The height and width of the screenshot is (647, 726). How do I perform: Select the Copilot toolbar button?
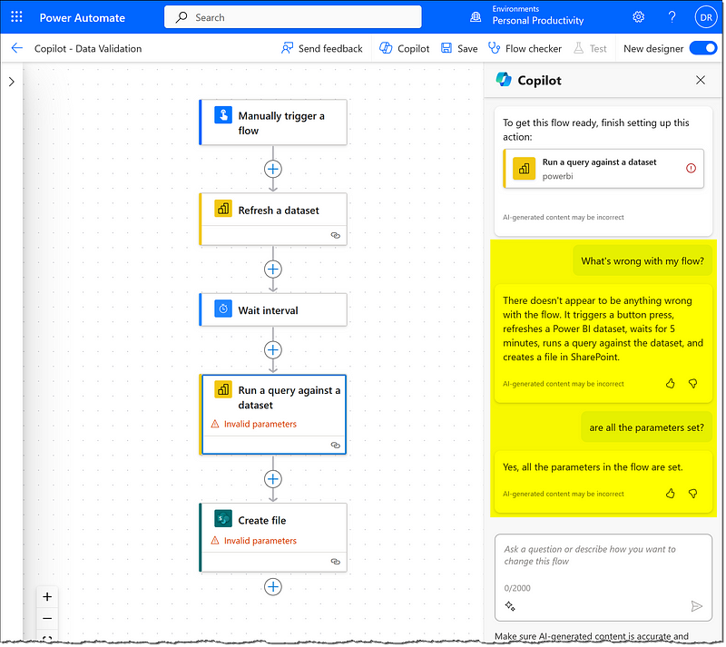pos(404,48)
